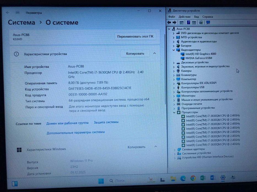
Task: Open Excel from taskbar
Action: pos(203,178)
